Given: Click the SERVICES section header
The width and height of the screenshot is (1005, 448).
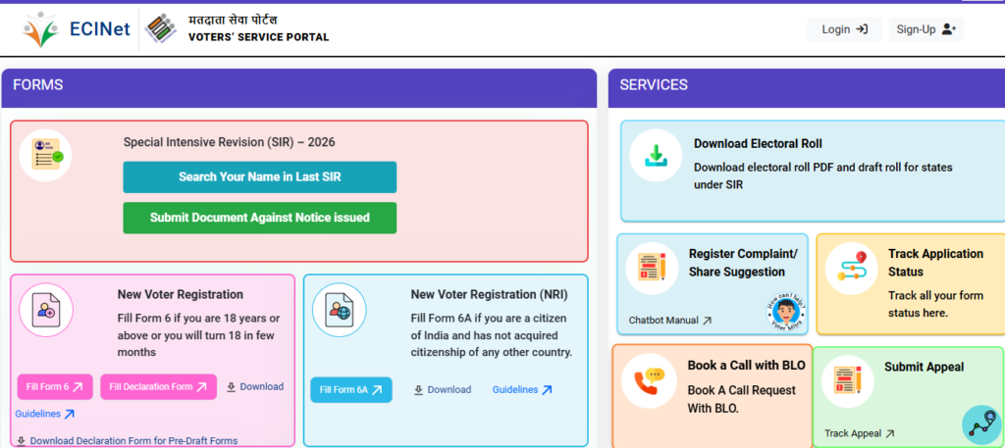Looking at the screenshot, I should pyautogui.click(x=807, y=88).
